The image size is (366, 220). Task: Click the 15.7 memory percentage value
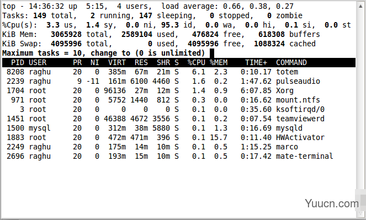point(219,137)
